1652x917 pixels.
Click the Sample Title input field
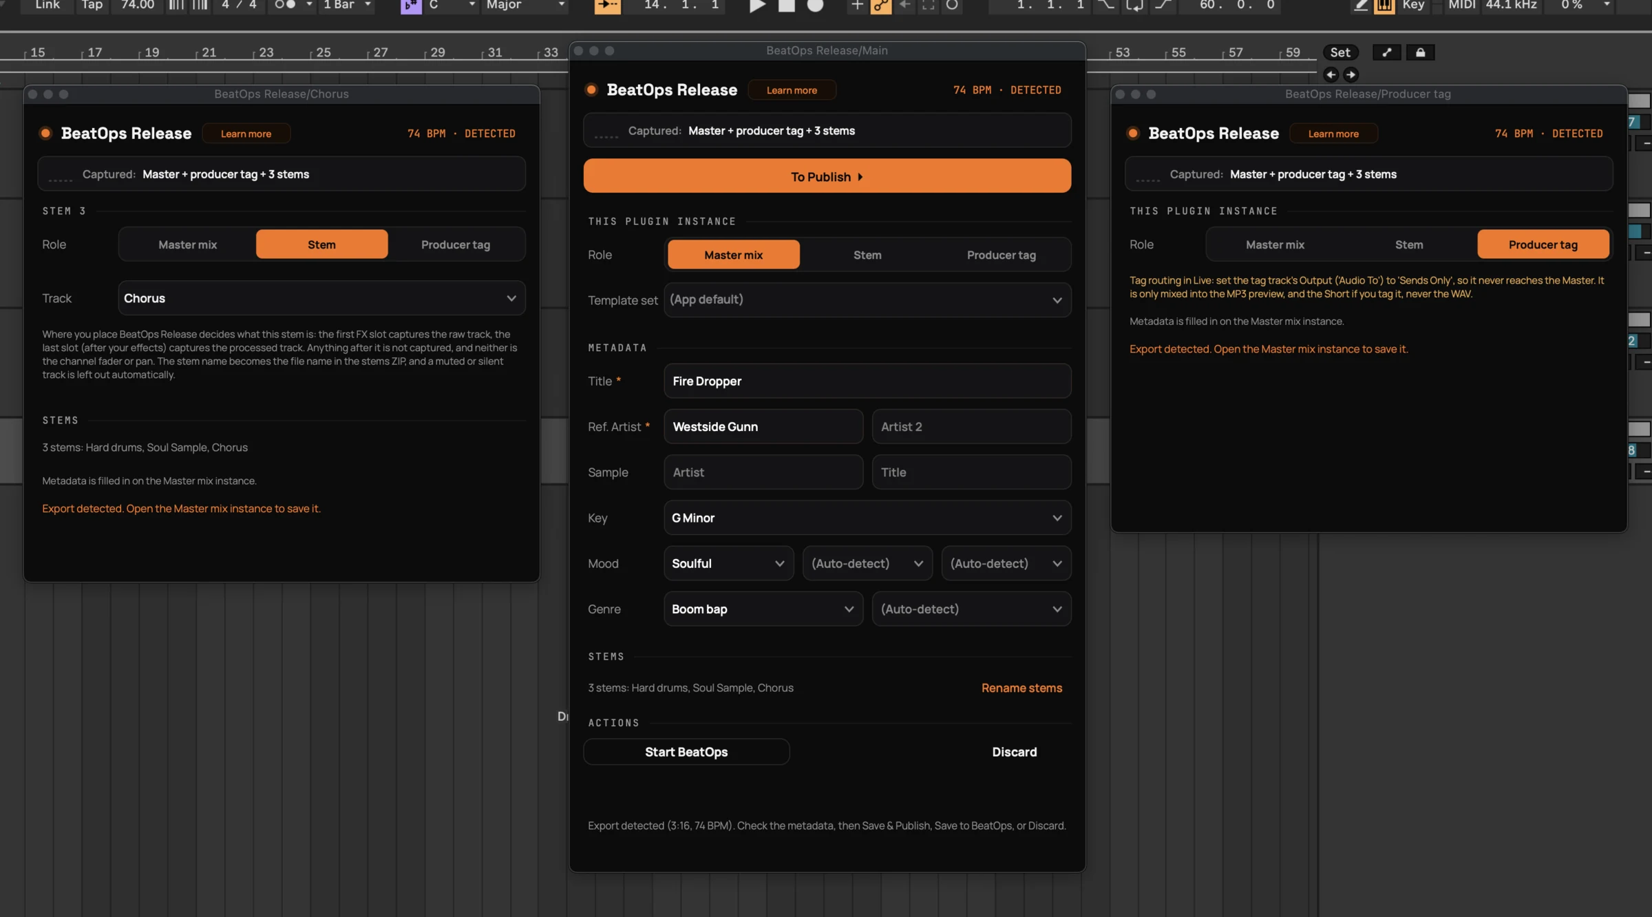[971, 472]
